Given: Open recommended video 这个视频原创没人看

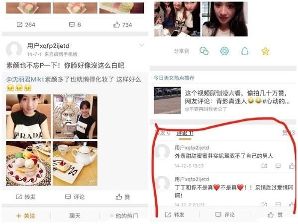Looking at the screenshot, I should pos(222,100).
